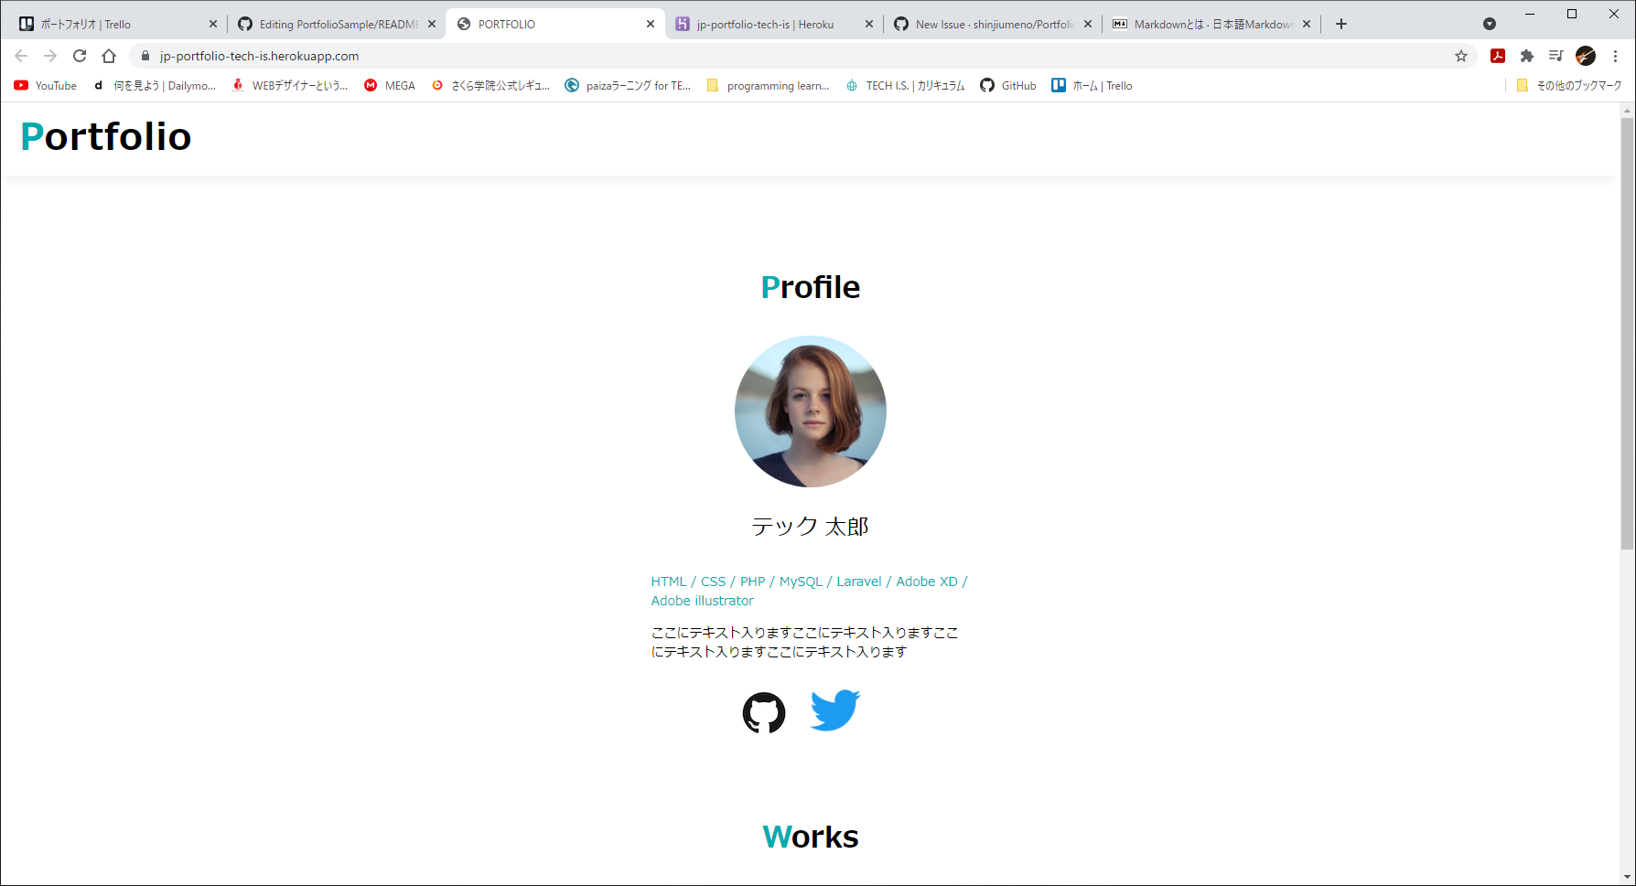Viewport: 1636px width, 886px height.
Task: Expand the programming learn bookmark folder
Action: [x=769, y=85]
